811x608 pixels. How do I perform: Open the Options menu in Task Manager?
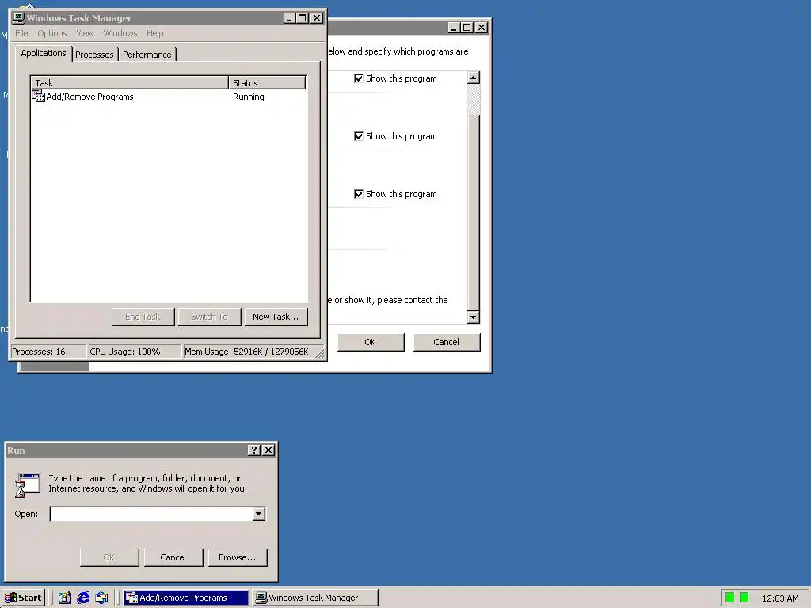[51, 33]
